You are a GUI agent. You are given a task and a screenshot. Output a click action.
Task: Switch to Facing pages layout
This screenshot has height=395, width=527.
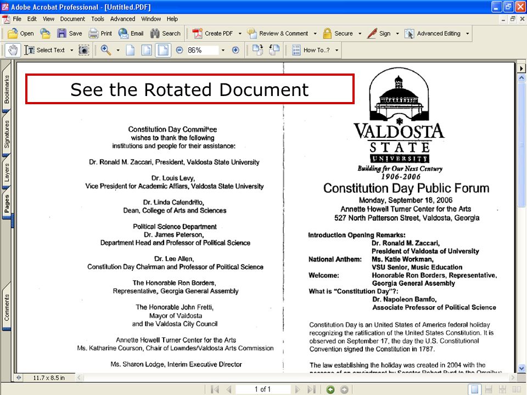point(517,390)
